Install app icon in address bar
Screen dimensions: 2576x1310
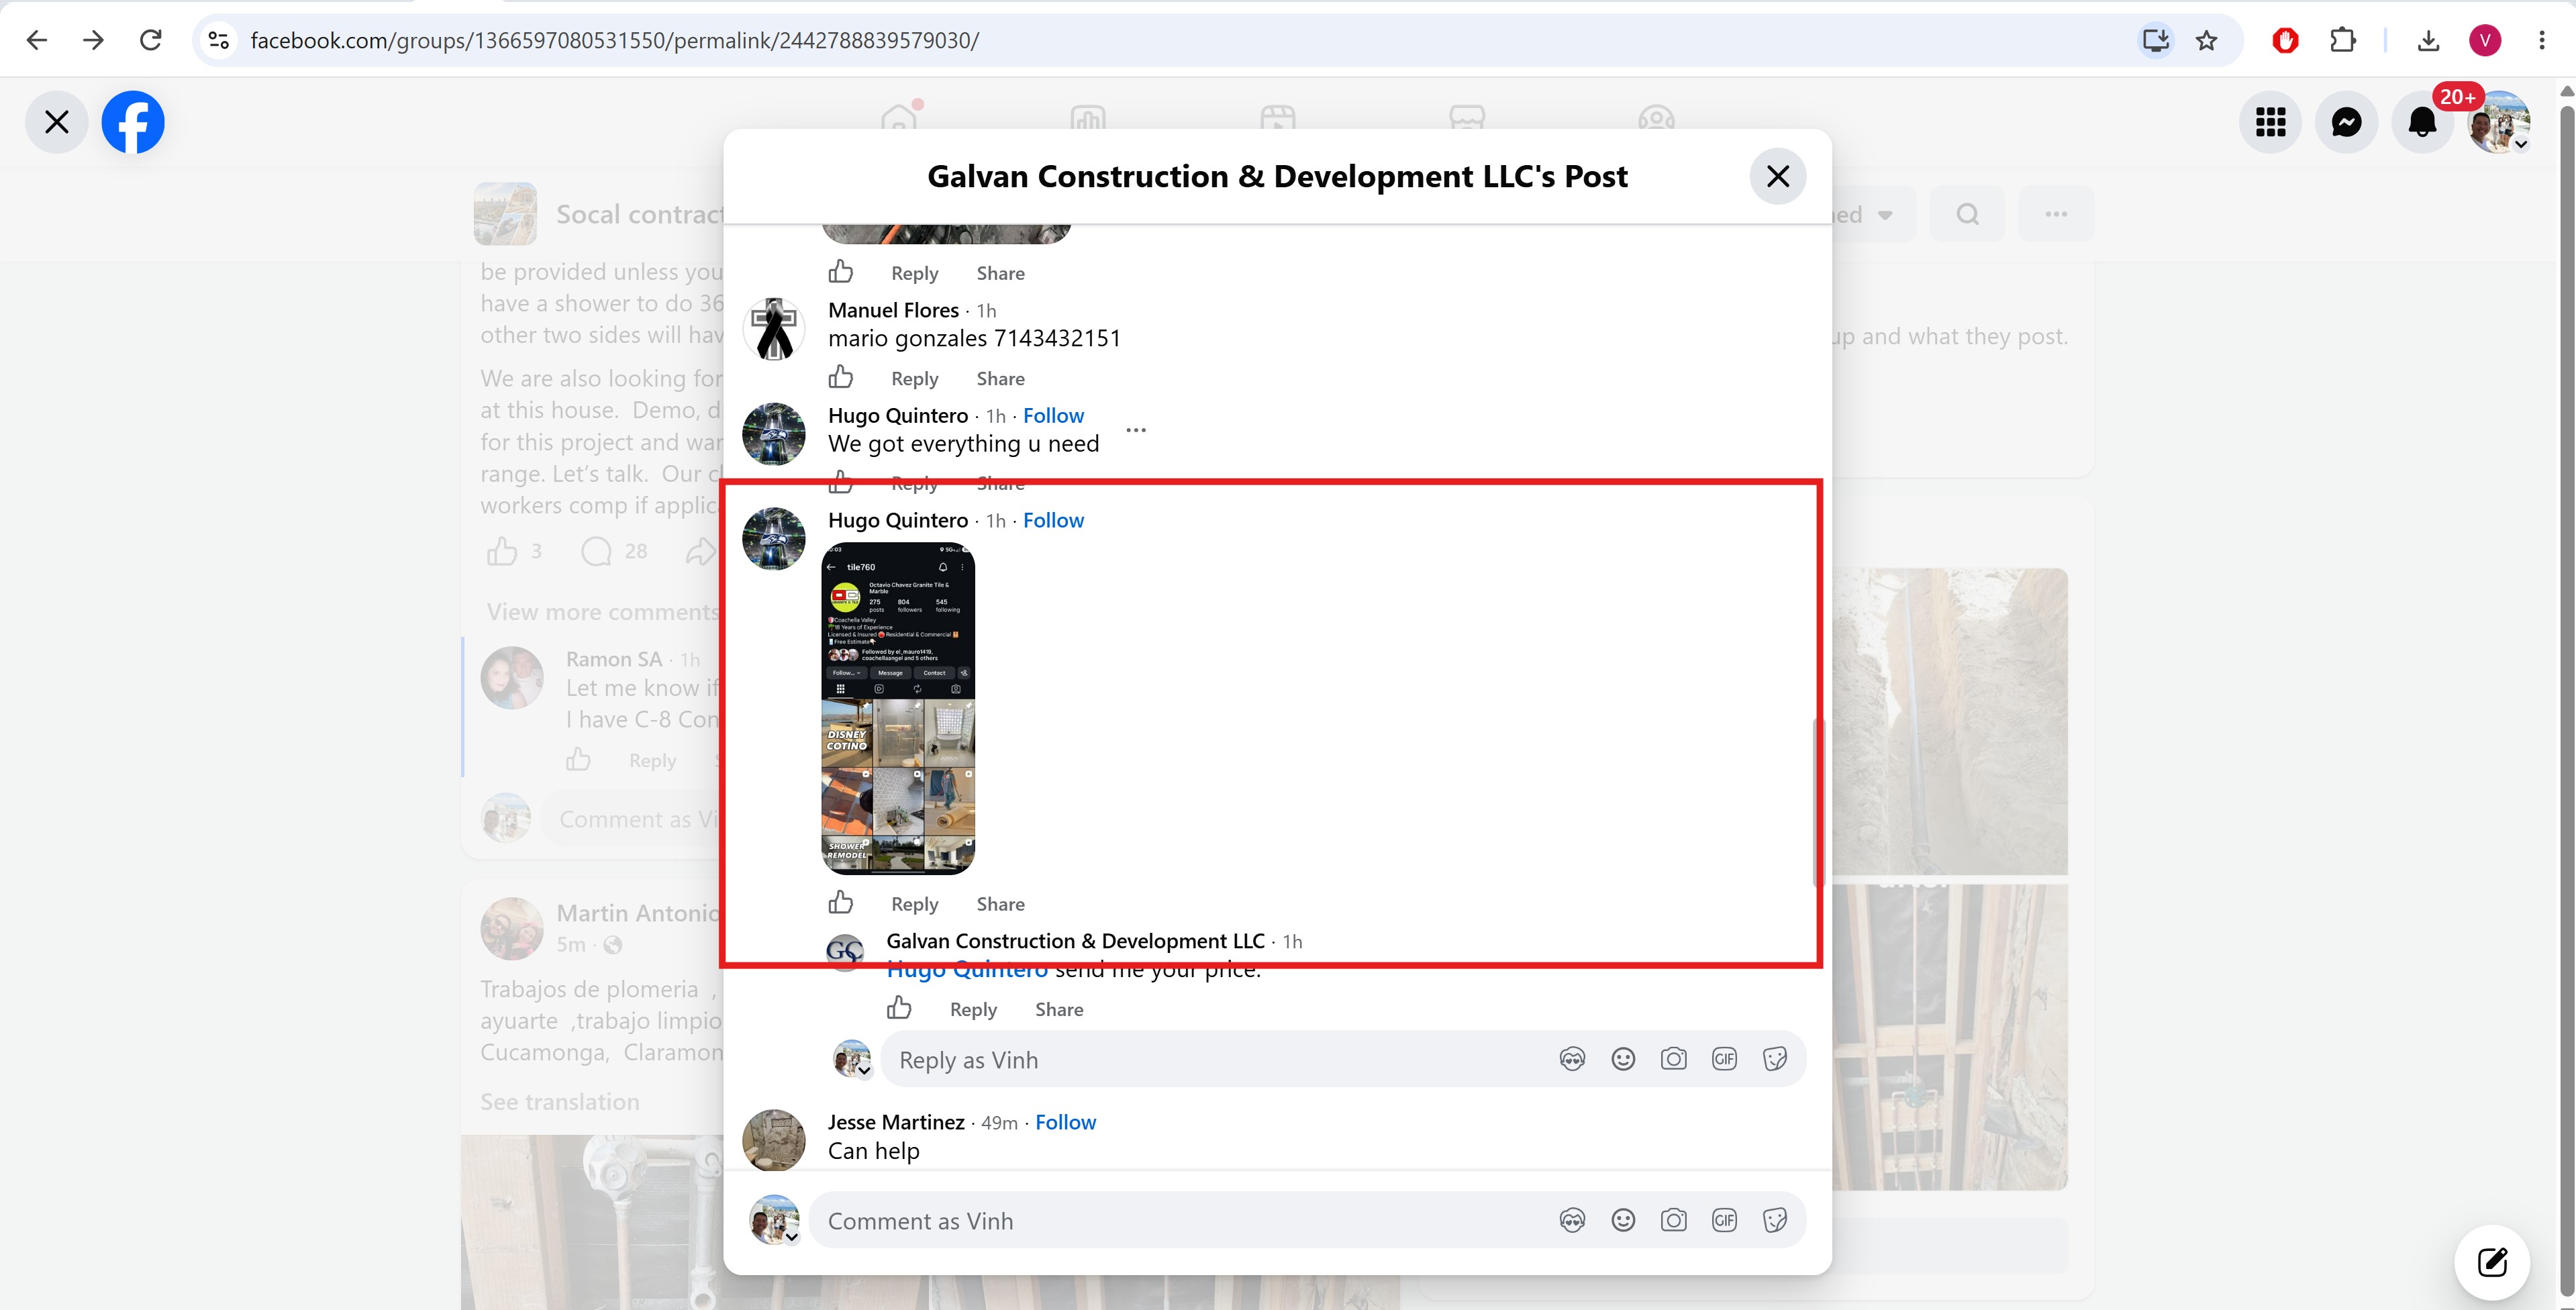point(2155,40)
